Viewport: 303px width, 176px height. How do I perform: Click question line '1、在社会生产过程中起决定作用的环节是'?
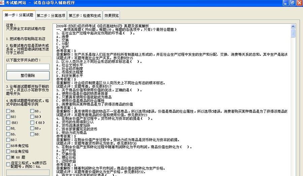[96, 33]
